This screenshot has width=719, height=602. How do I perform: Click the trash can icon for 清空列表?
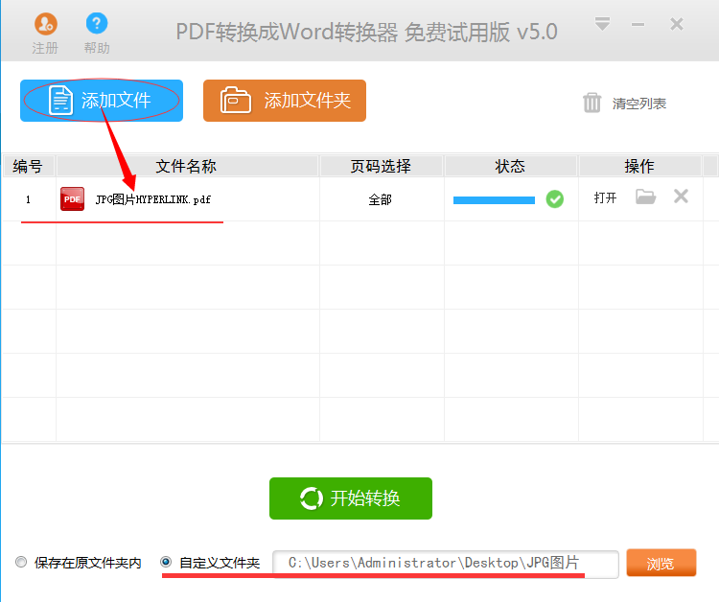[x=591, y=103]
